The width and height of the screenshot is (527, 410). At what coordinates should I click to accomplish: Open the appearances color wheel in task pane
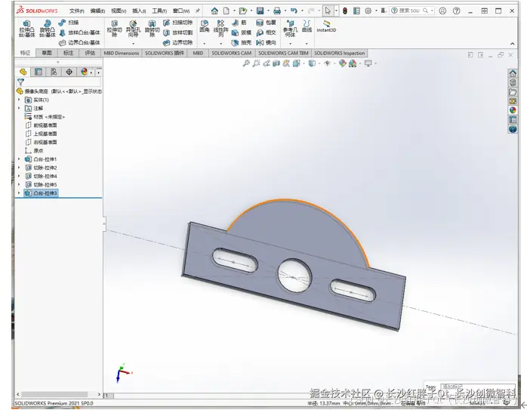pyautogui.click(x=513, y=110)
